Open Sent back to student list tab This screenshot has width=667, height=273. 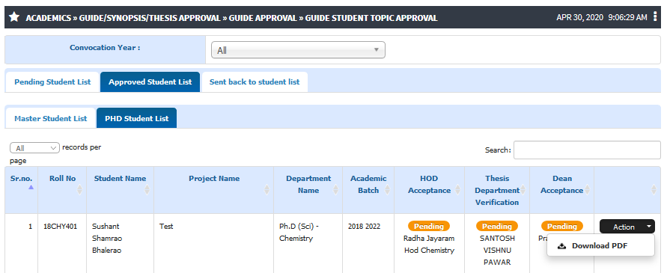(x=255, y=82)
